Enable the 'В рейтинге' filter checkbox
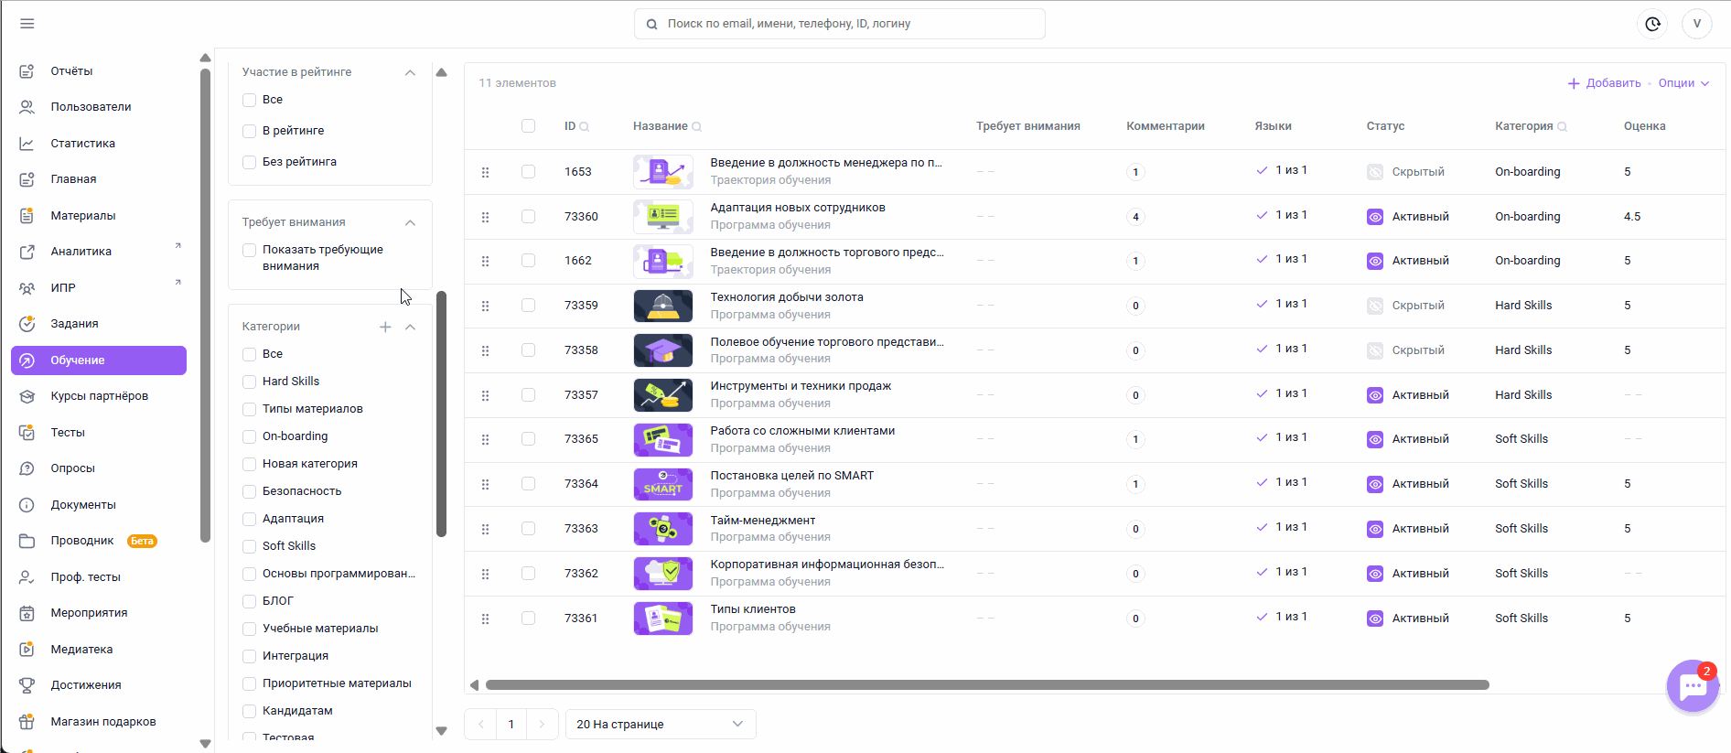Viewport: 1731px width, 753px height. pyautogui.click(x=249, y=131)
